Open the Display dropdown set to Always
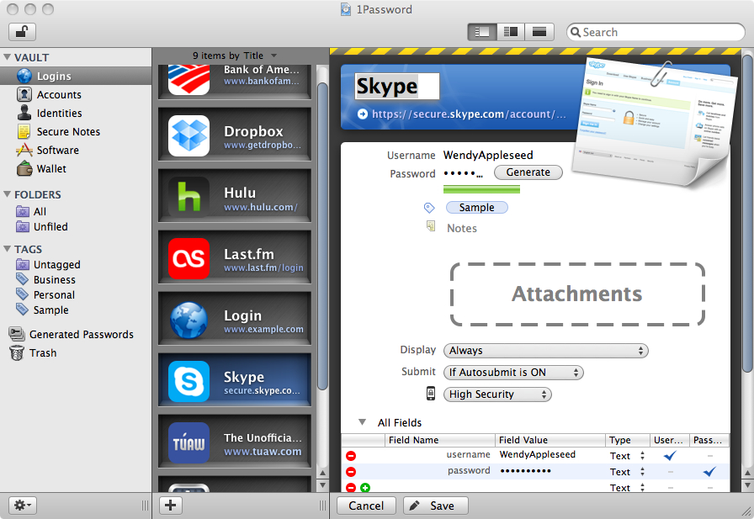 (x=545, y=350)
